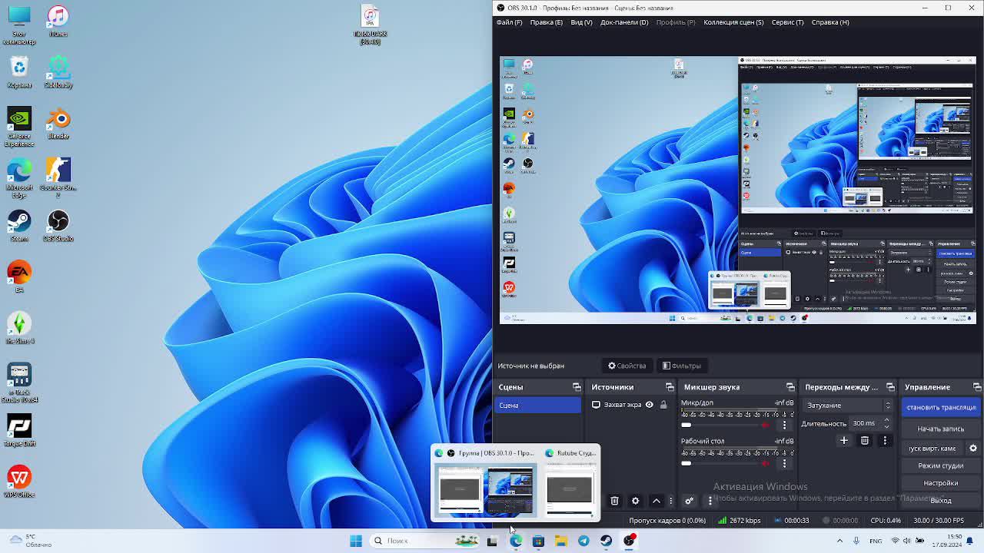Viewport: 984px width, 553px height.
Task: Launch Sideloadly from the desktop
Action: pos(58,72)
